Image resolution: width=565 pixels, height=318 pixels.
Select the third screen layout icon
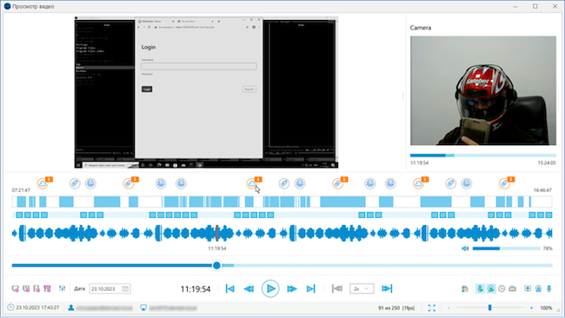pos(37,288)
